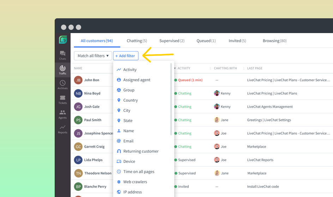The image size is (333, 197).
Task: Open the Archives section in sidebar
Action: (62, 85)
